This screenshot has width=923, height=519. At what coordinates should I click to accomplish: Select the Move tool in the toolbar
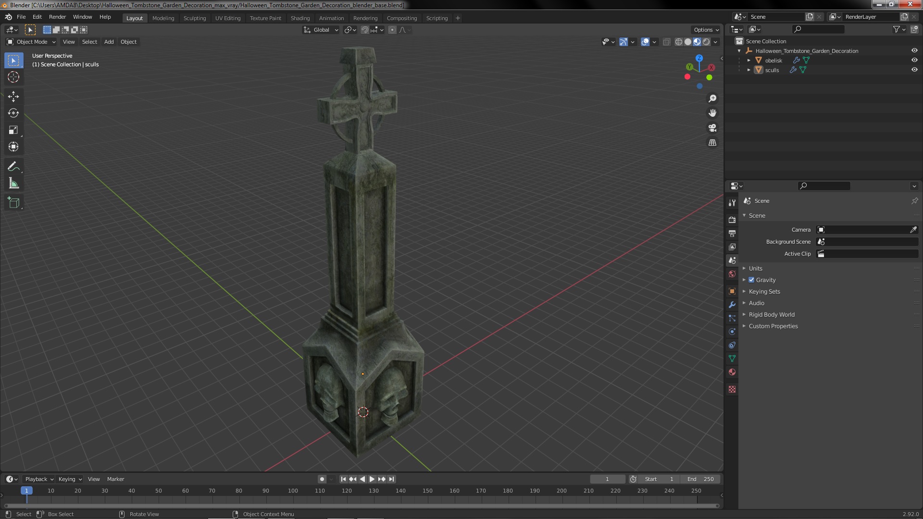13,97
